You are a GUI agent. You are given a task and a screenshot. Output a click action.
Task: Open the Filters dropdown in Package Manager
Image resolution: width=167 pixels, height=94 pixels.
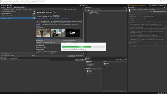tap(26, 9)
